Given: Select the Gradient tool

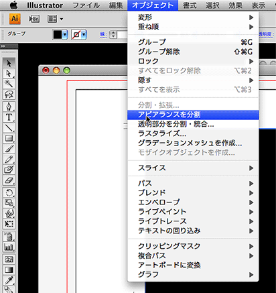Looking at the screenshot, I should click(x=9, y=270).
